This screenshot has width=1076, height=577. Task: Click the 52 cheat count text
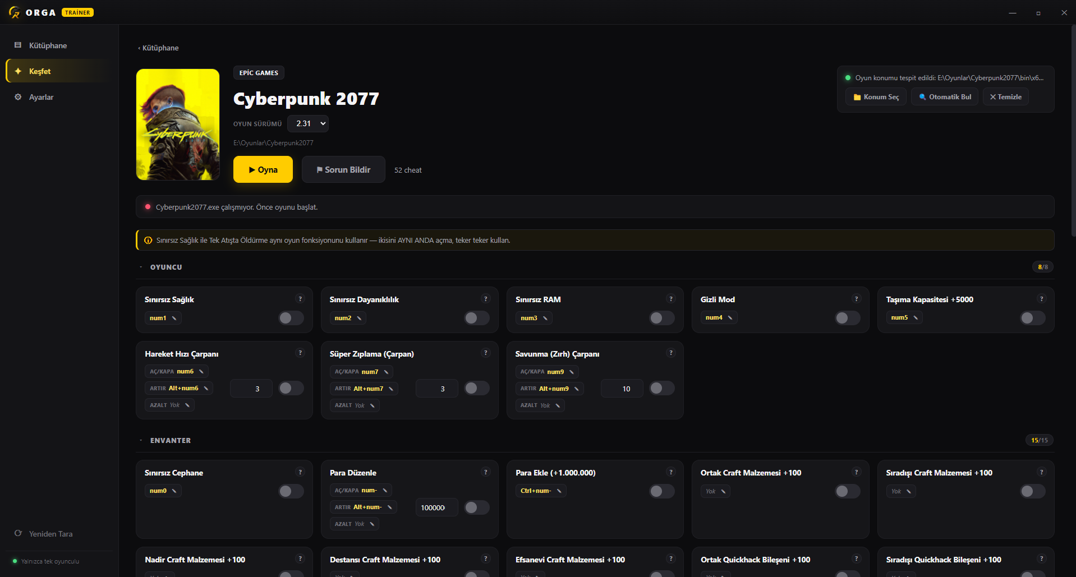point(408,170)
